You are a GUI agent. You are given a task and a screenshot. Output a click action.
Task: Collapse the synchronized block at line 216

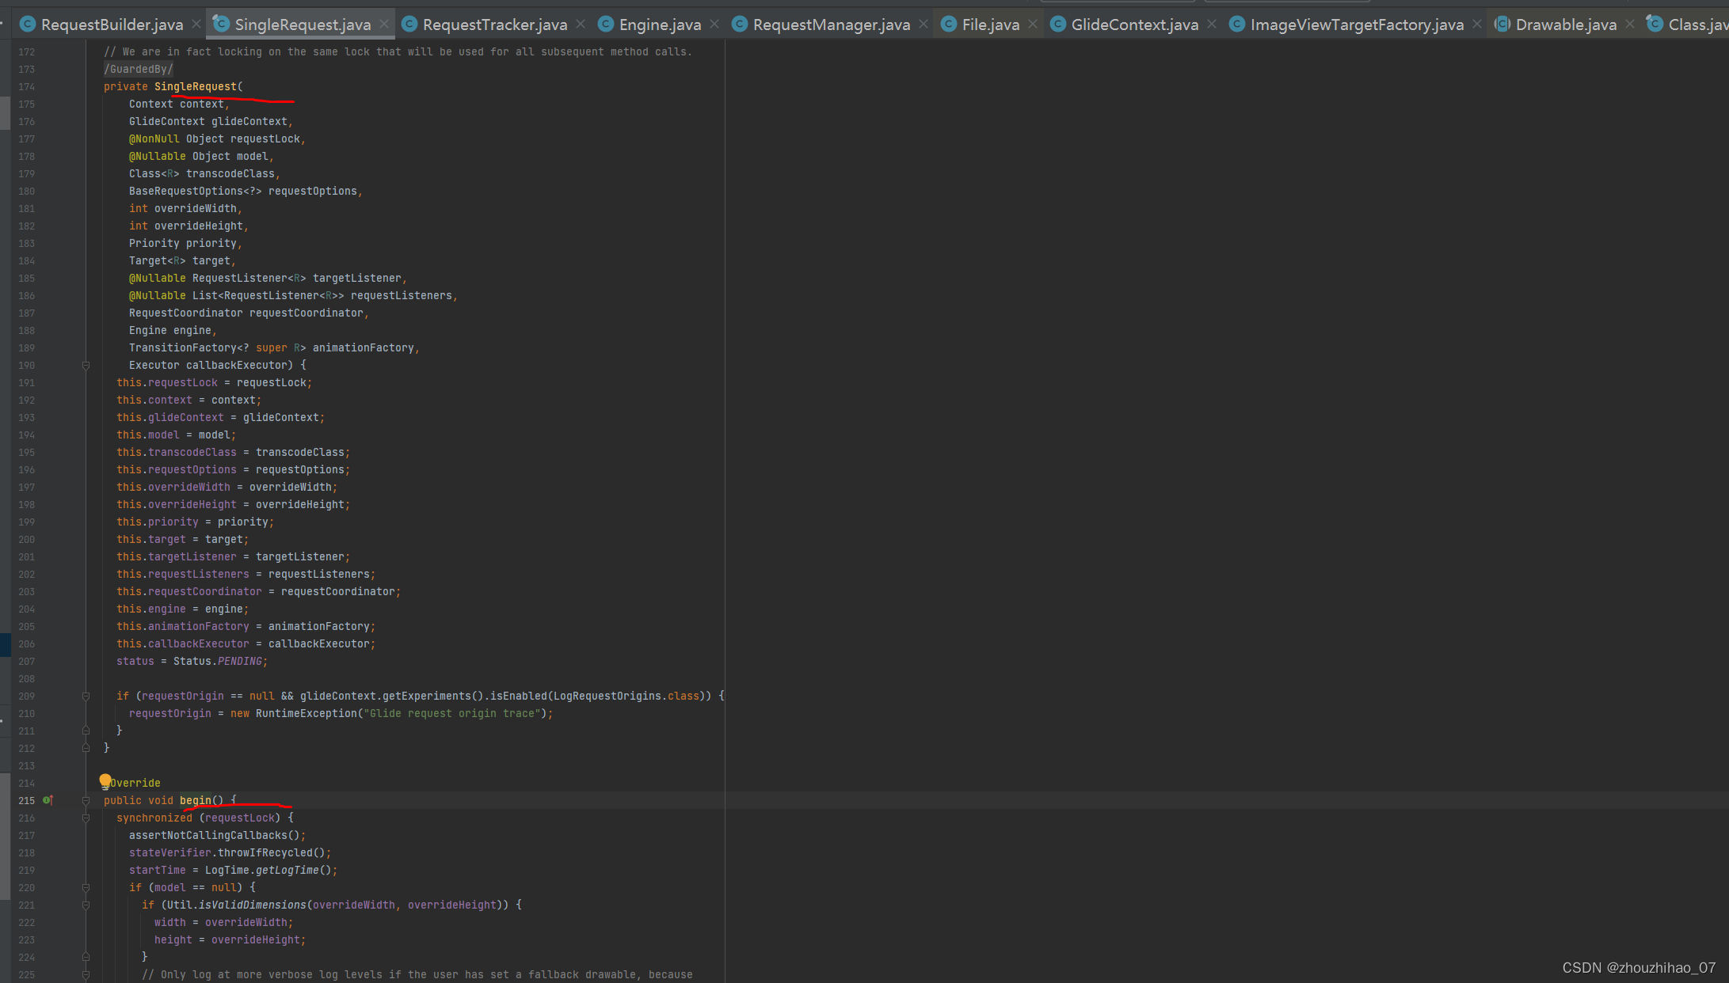pyautogui.click(x=86, y=818)
